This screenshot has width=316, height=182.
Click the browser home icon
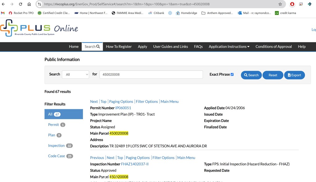(29, 4)
